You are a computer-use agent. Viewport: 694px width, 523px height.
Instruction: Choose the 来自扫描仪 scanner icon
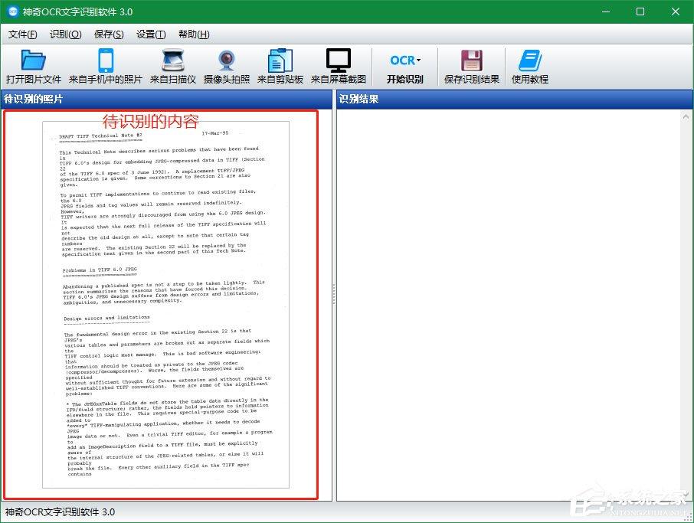173,60
